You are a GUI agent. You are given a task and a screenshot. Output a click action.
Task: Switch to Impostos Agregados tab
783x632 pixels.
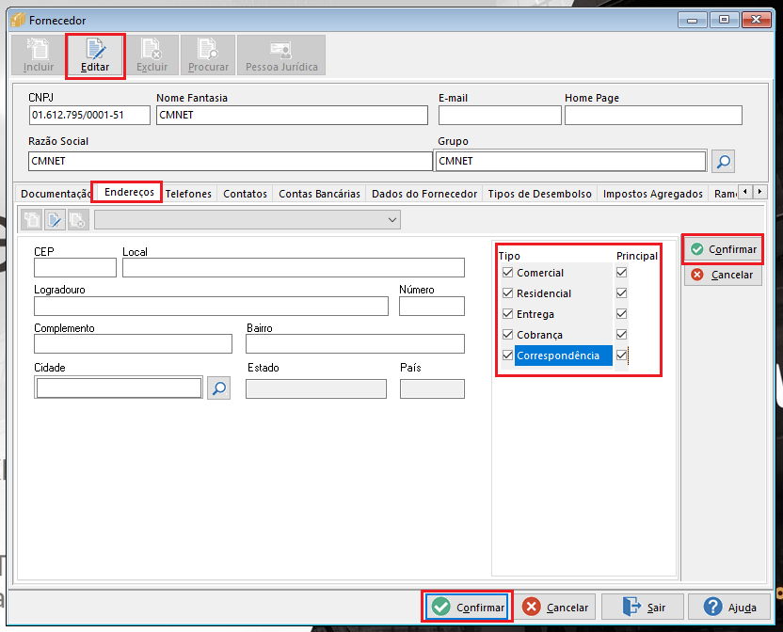pyautogui.click(x=652, y=194)
